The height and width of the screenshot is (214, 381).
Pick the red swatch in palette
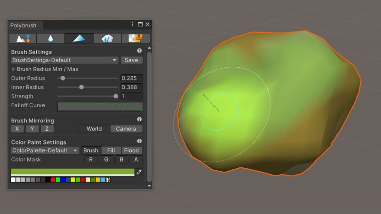[53, 180]
